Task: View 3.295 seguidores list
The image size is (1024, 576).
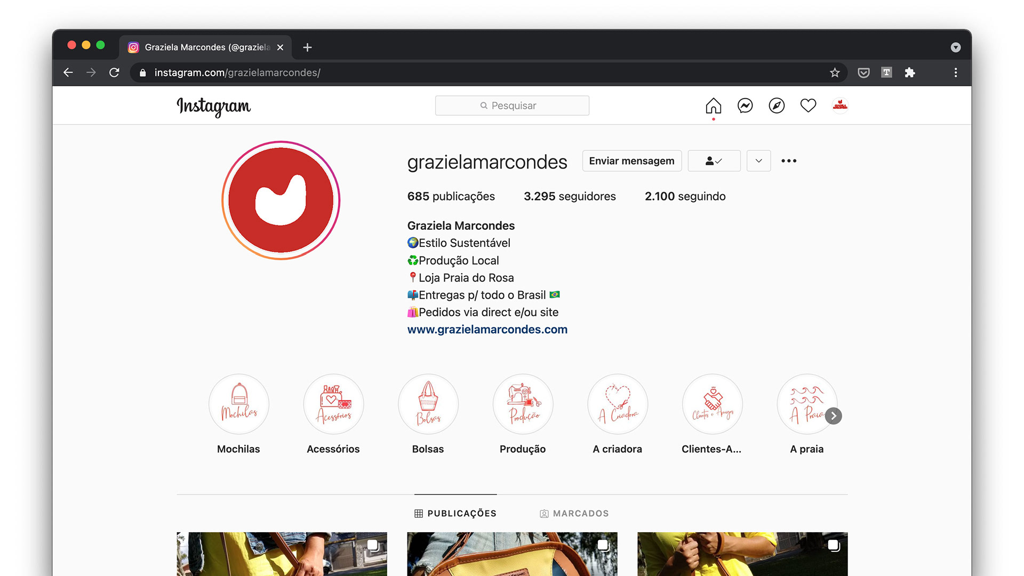Action: (x=570, y=196)
